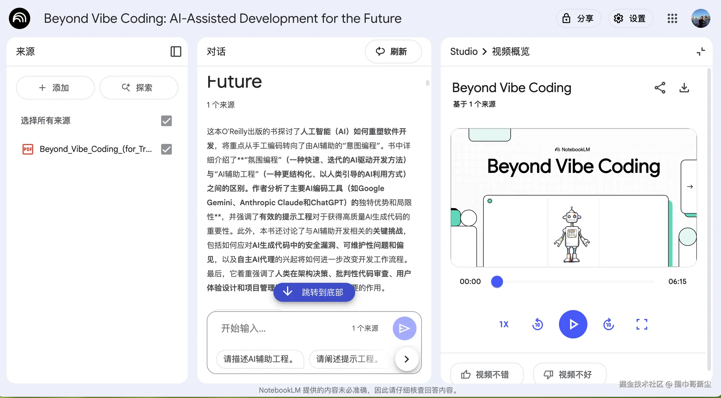Choose the 请阐述提示工程 suggestion chip

(349, 359)
